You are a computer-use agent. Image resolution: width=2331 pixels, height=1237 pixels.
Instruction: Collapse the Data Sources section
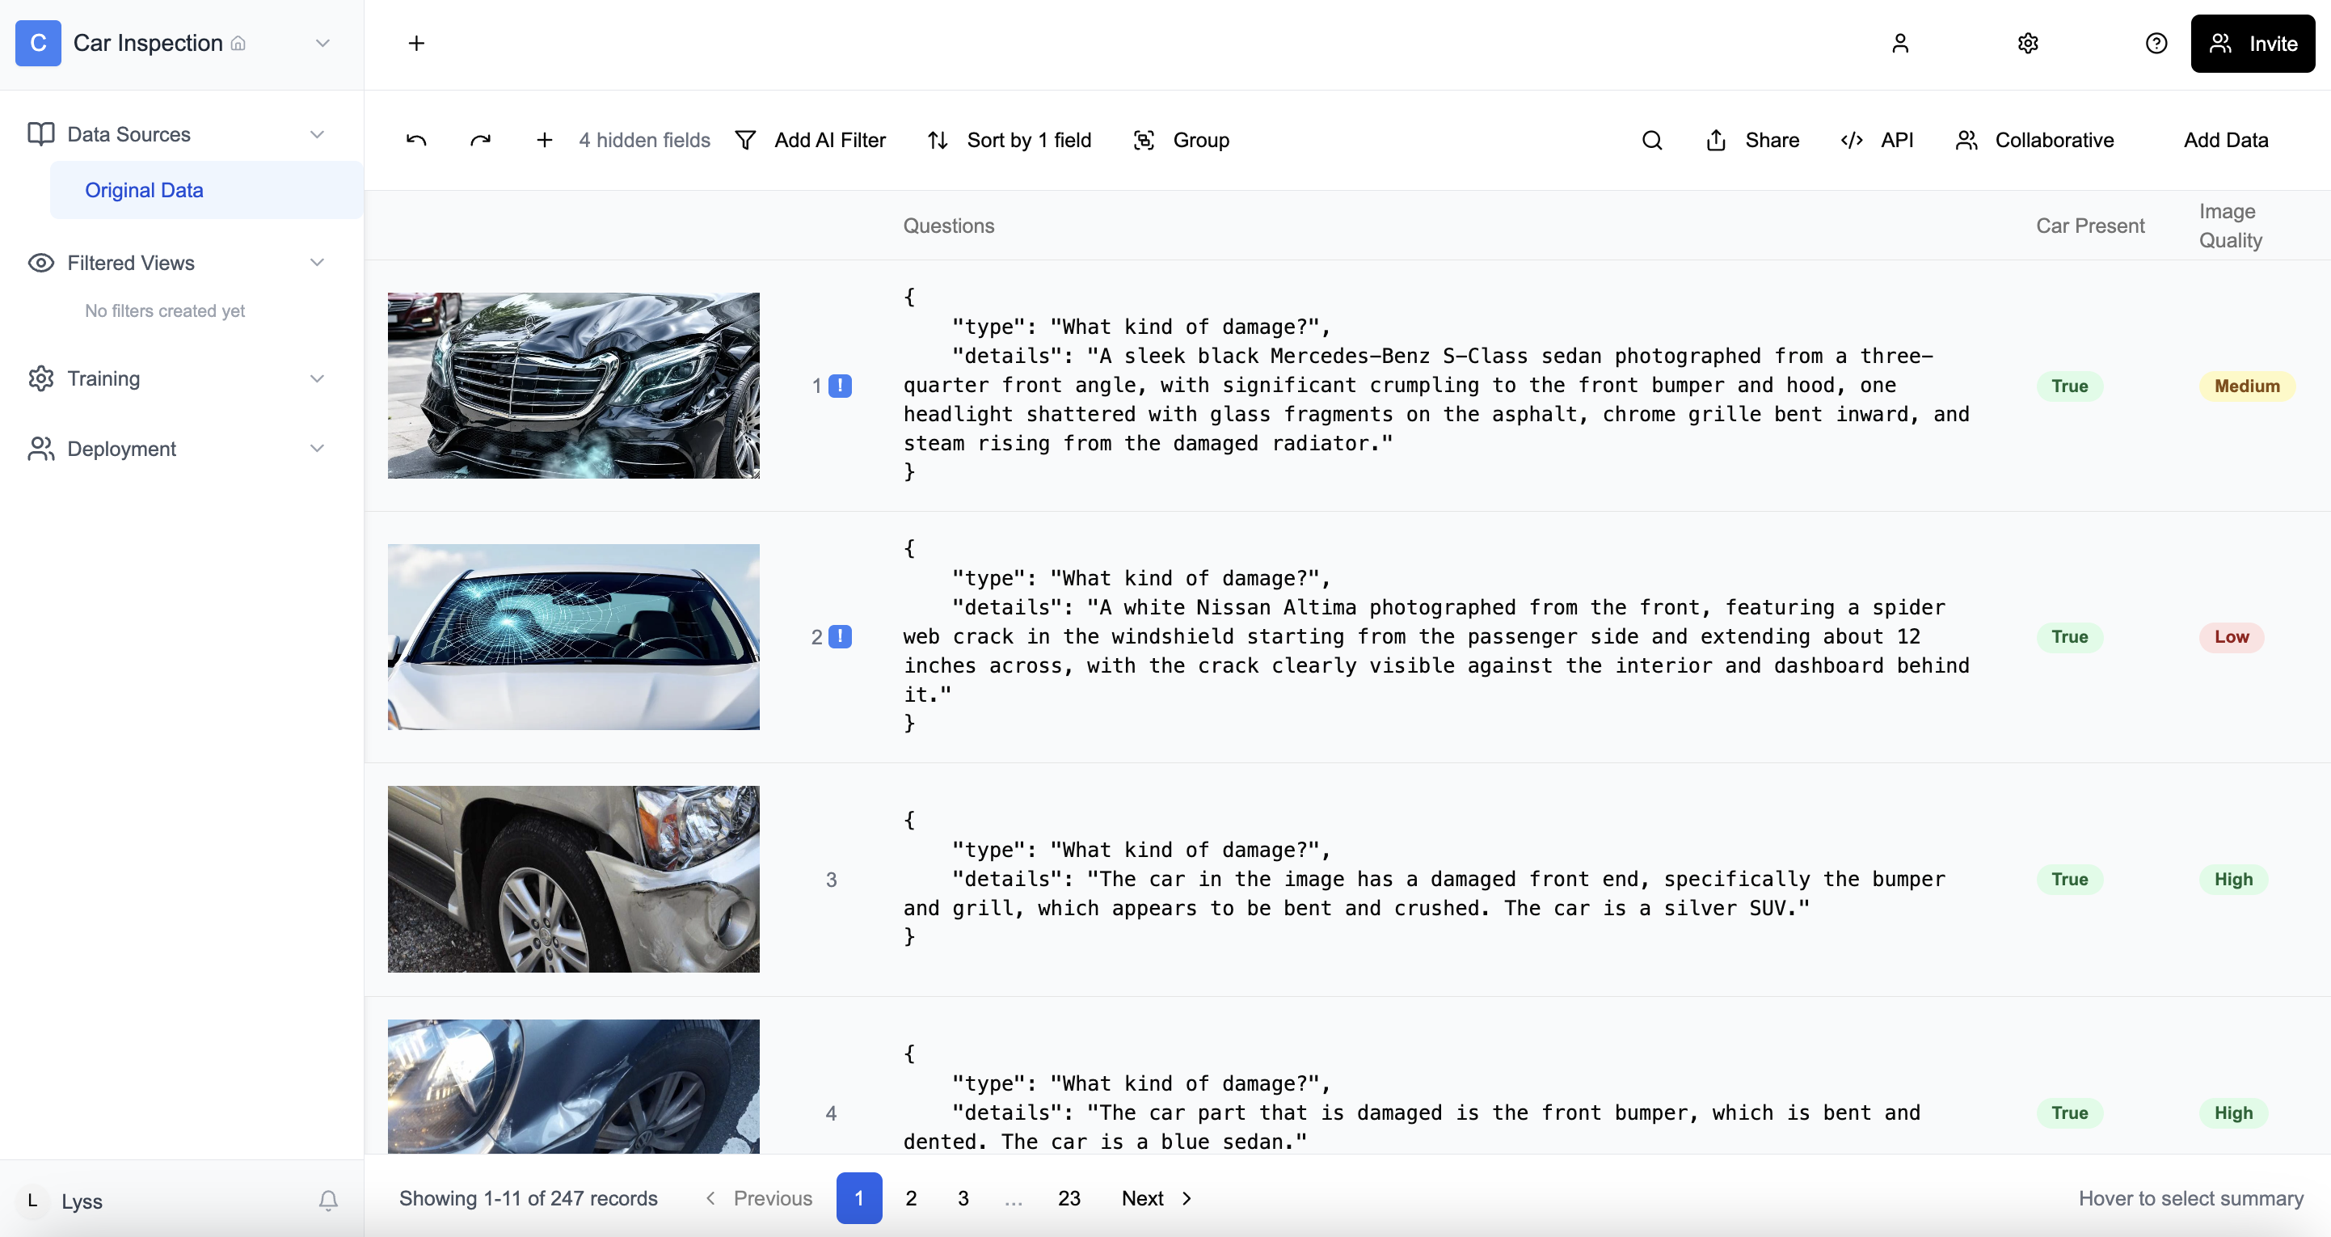(317, 134)
